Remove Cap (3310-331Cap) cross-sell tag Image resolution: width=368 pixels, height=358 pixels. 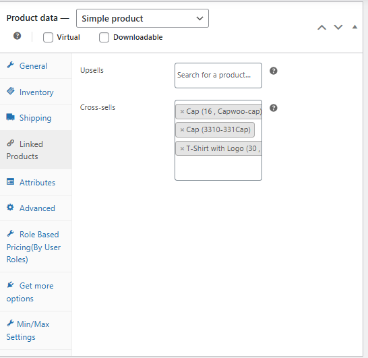(x=182, y=129)
